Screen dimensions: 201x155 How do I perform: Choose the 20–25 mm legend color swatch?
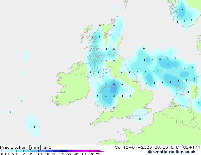point(57,151)
